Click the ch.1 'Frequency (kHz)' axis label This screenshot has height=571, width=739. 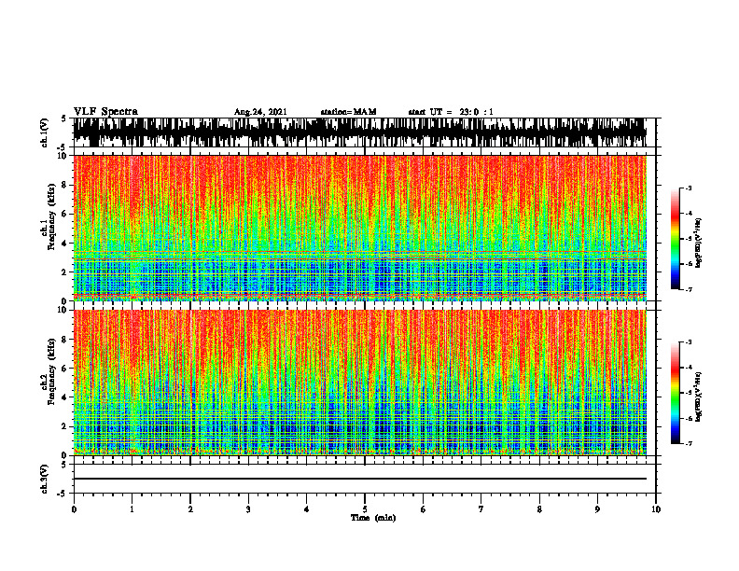pos(51,216)
